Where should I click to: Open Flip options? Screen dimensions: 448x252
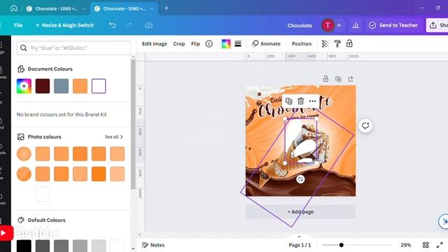pyautogui.click(x=195, y=43)
